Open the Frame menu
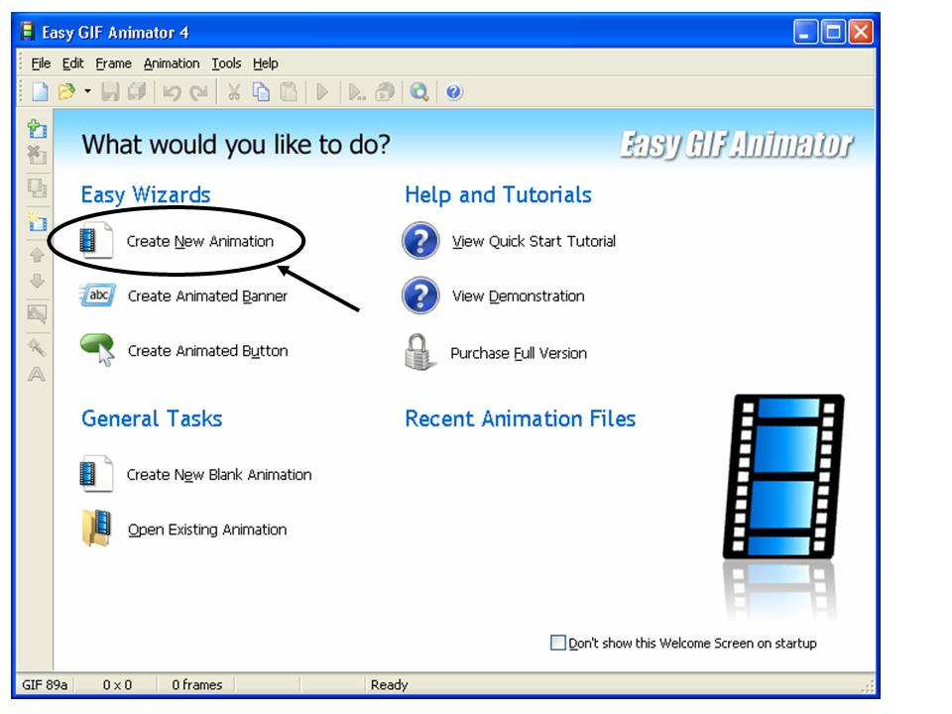This screenshot has height=714, width=952. [x=113, y=63]
